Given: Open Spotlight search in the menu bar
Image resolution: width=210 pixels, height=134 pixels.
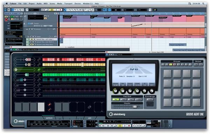Looking at the screenshot, I should (x=203, y=3).
